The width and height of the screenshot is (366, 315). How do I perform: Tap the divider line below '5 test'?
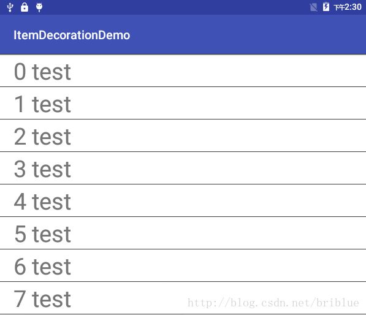coord(183,249)
